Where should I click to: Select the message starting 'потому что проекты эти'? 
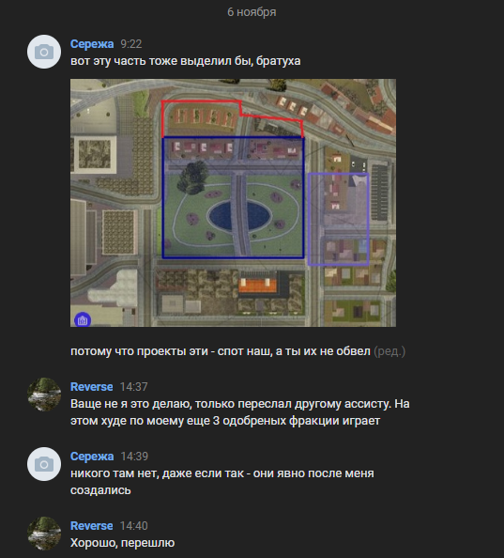click(221, 351)
